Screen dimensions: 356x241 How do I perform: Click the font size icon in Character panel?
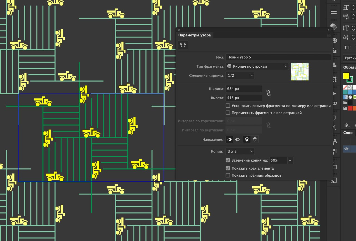346,7
